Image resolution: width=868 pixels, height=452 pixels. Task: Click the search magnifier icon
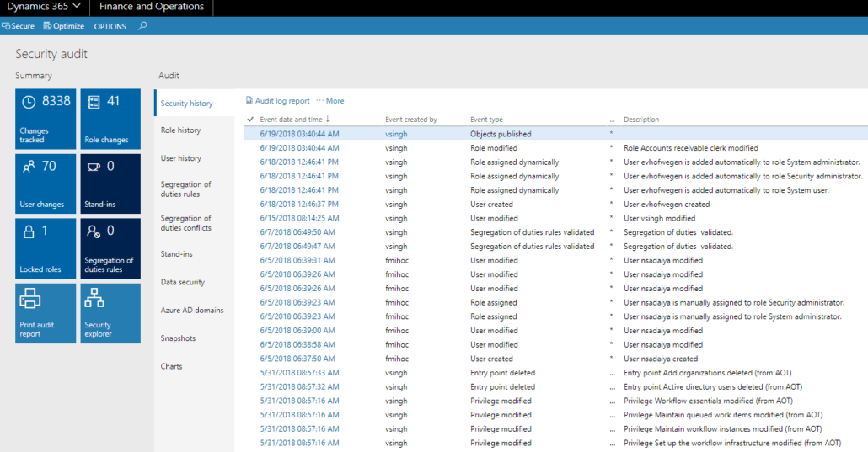tap(142, 25)
